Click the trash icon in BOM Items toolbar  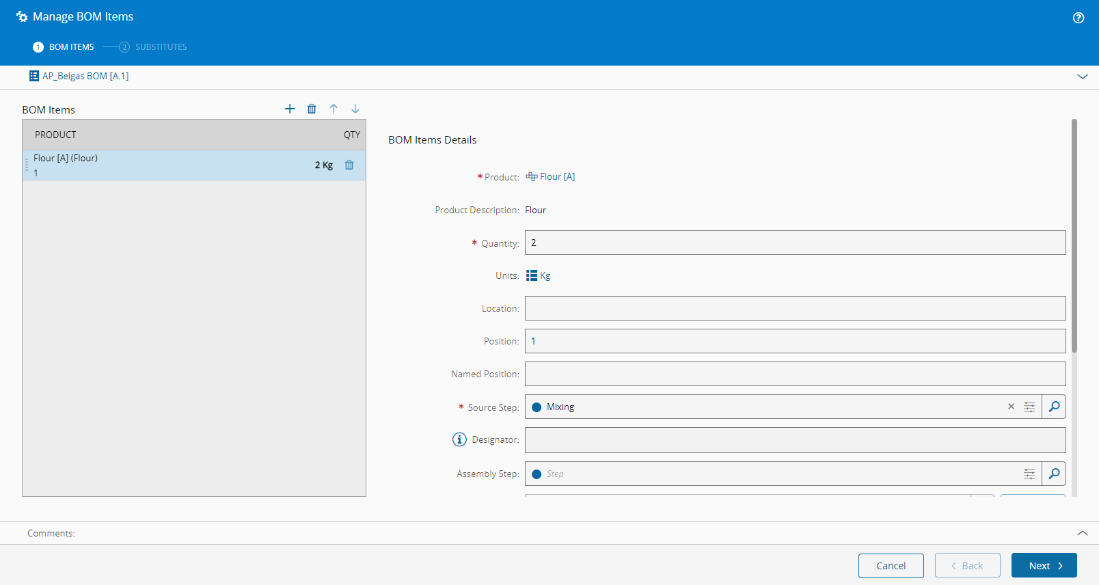click(312, 109)
